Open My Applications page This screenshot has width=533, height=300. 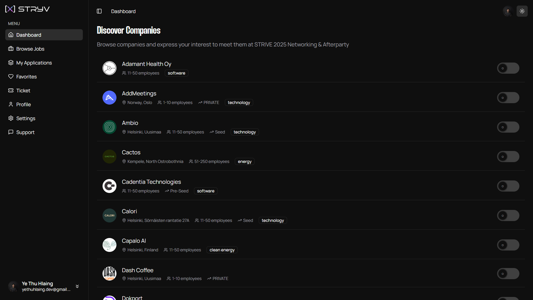point(44,63)
